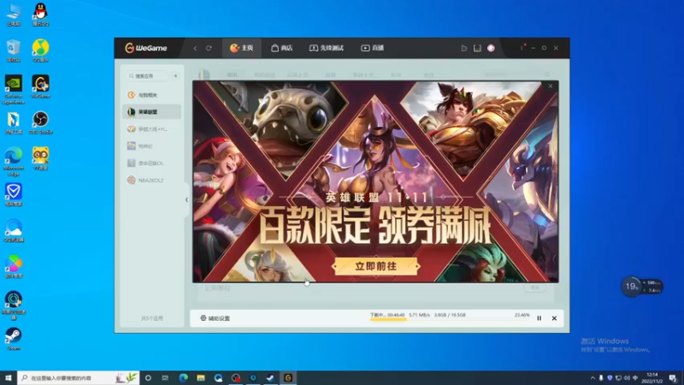Image resolution: width=684 pixels, height=385 pixels.
Task: Go back with the left arrow in WeGame
Action: point(195,48)
